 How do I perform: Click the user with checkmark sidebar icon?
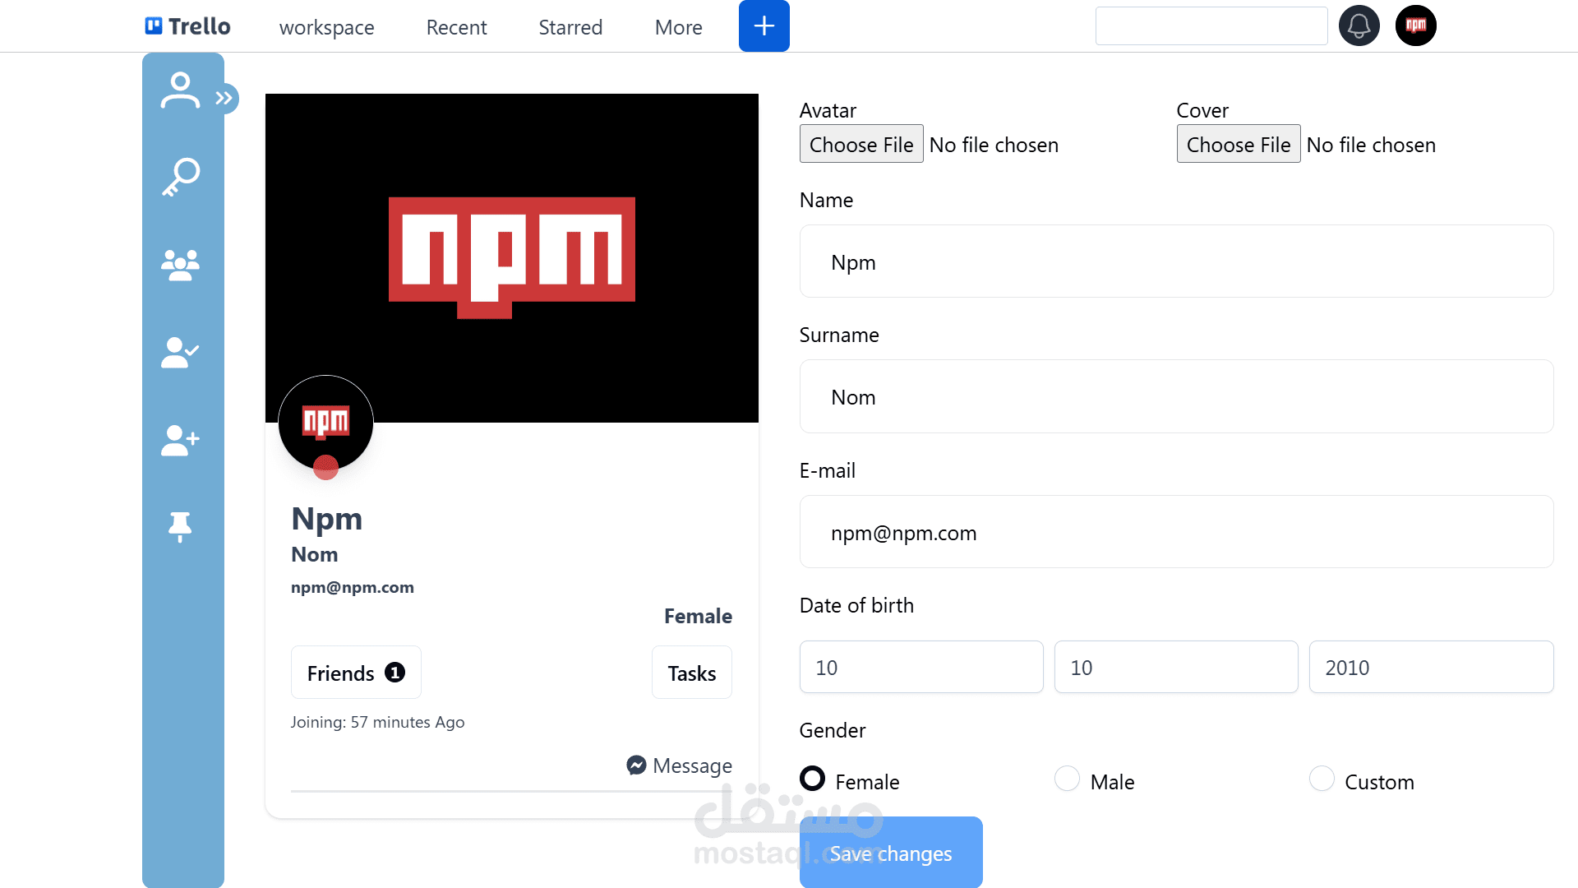coord(180,352)
